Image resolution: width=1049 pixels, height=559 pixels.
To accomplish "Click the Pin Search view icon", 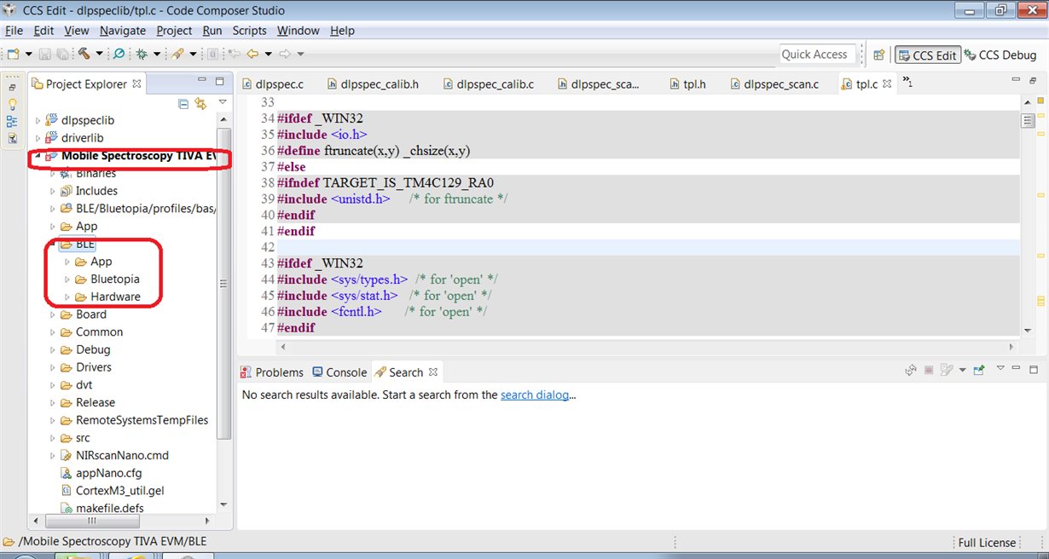I will pos(979,371).
